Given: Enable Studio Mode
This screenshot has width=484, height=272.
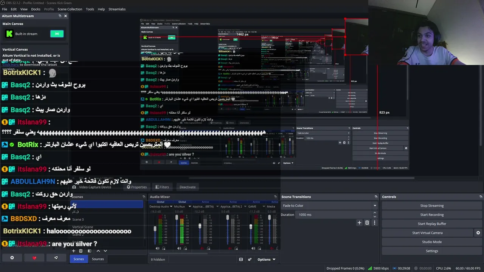Looking at the screenshot, I should pos(432,242).
